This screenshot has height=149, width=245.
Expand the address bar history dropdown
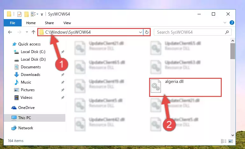pos(140,32)
